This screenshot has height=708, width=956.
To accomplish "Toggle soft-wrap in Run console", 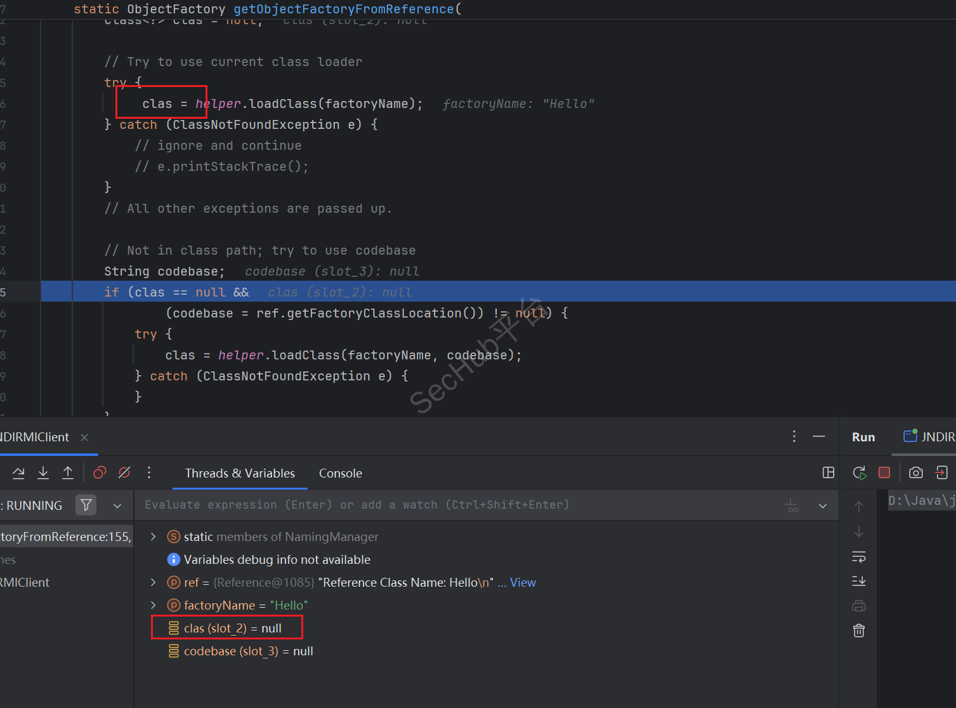I will pyautogui.click(x=859, y=557).
